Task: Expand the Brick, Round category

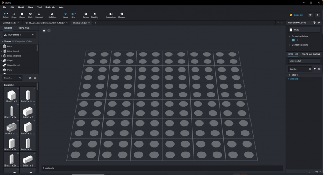Action: [2, 51]
